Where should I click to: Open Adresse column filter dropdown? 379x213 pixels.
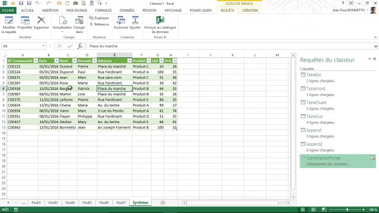[130, 61]
